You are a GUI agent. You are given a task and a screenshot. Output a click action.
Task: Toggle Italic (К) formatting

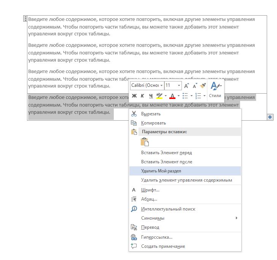142,96
